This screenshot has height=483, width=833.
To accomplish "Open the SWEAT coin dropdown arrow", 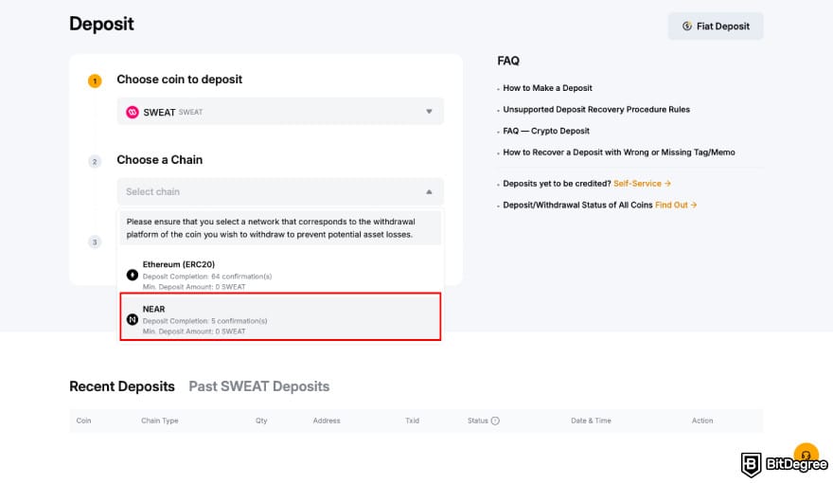I will point(429,112).
